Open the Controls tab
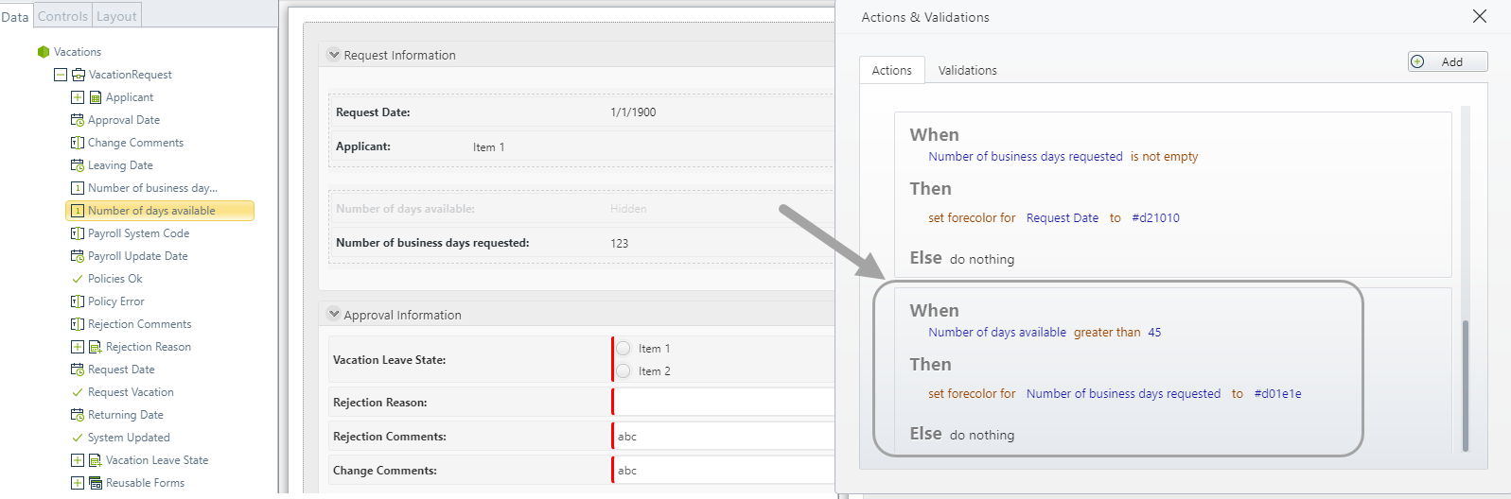Screen dimensions: 1511x499 62,16
